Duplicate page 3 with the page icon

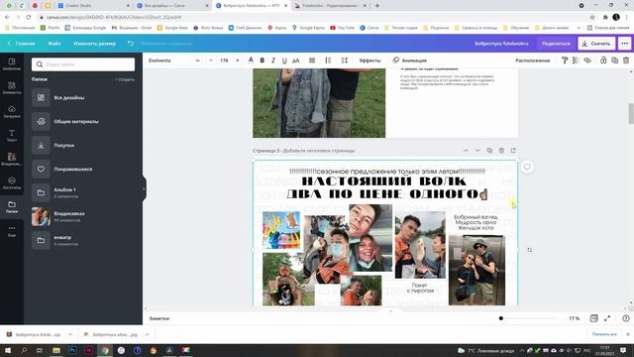(x=489, y=151)
